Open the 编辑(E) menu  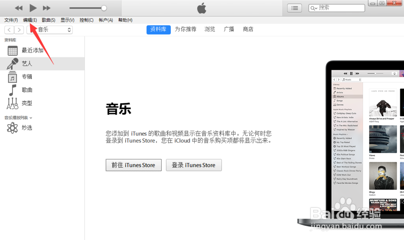pos(30,20)
